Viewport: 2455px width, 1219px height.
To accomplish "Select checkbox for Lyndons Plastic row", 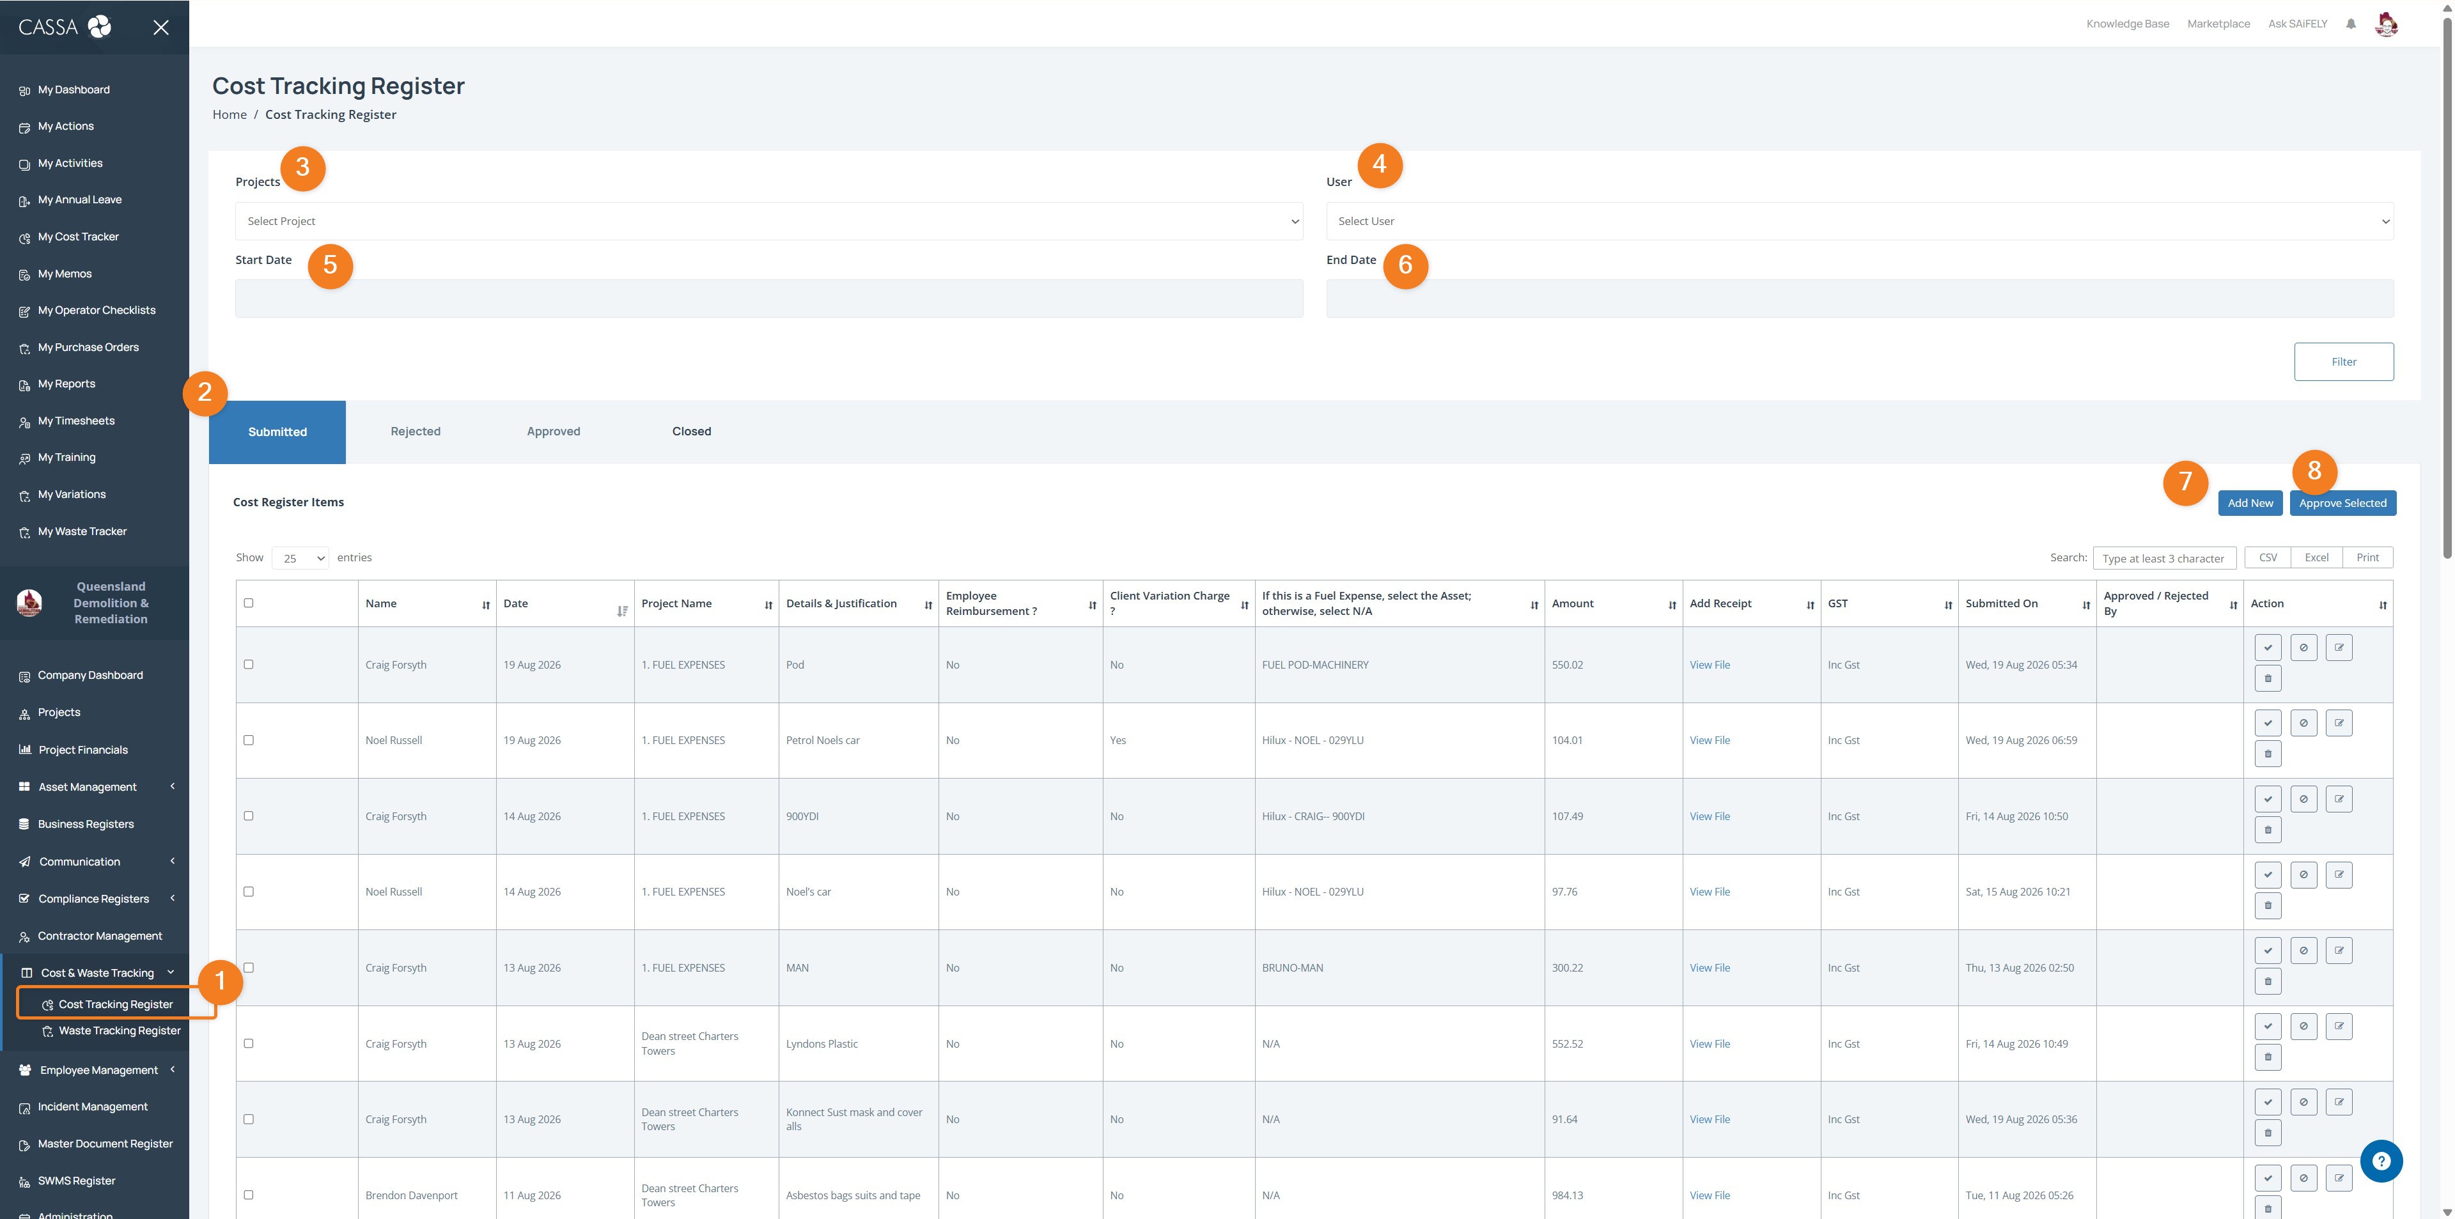I will point(249,1044).
